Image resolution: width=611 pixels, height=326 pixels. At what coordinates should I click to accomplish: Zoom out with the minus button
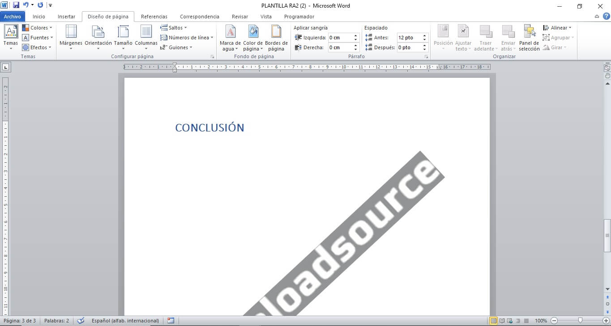tap(554, 321)
